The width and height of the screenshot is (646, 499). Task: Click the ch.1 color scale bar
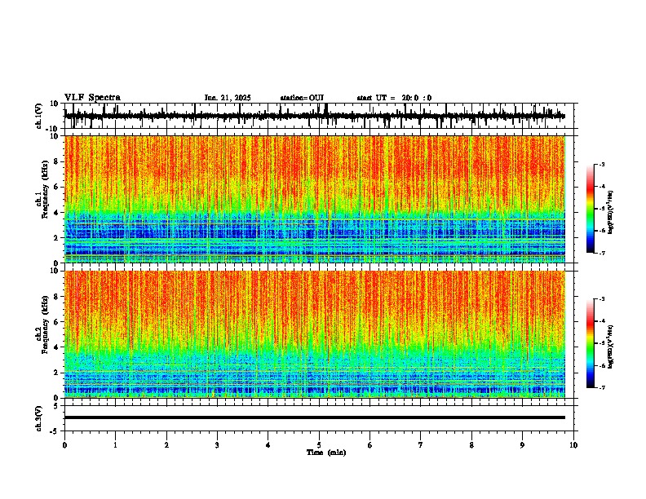[591, 209]
